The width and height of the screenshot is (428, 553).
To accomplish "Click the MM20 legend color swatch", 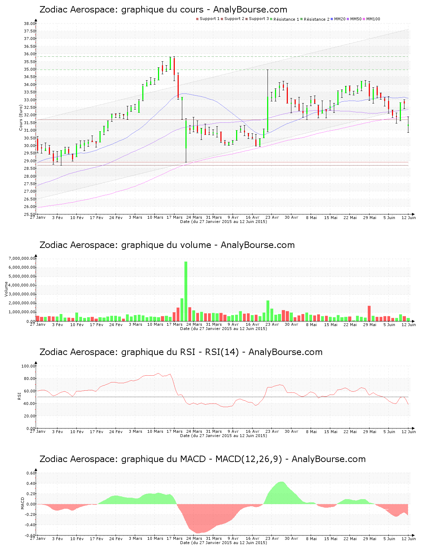I will [x=332, y=19].
